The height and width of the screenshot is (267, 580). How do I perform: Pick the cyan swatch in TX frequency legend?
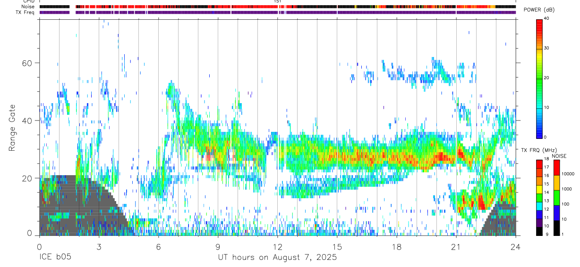coord(539,206)
